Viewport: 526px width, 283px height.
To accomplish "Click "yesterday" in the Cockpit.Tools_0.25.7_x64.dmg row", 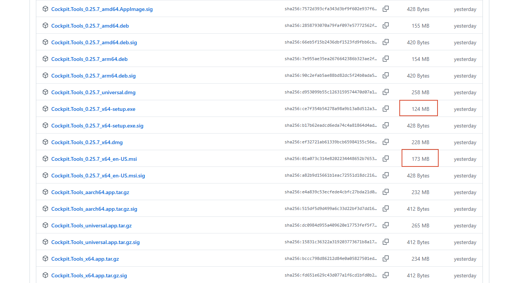I will (x=465, y=142).
